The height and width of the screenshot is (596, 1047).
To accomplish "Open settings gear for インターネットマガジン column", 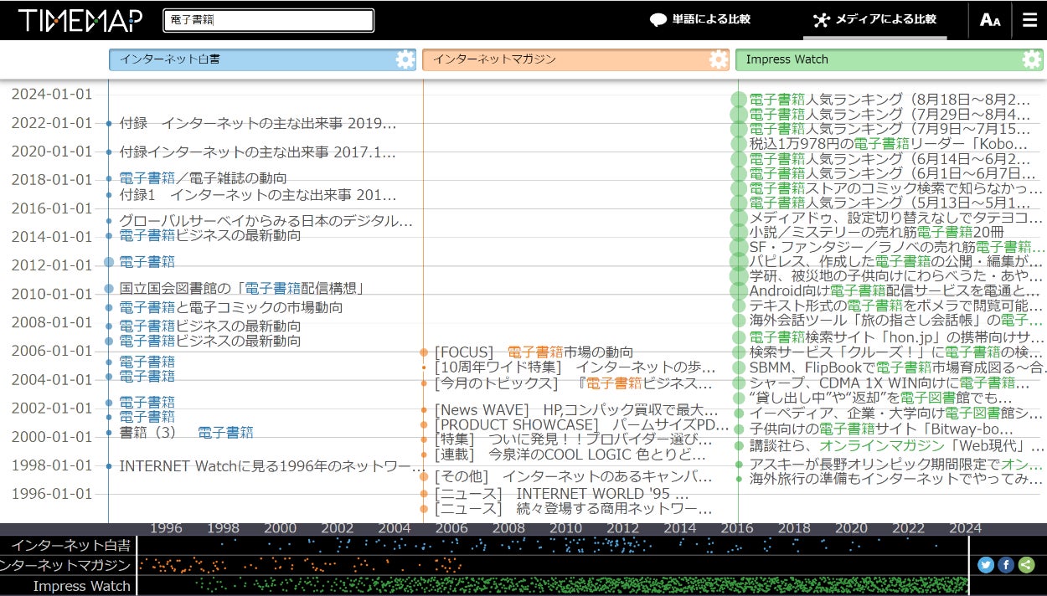I will [x=719, y=59].
